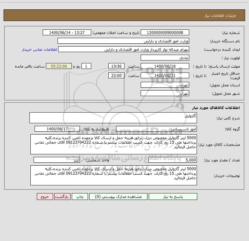The height and width of the screenshot is (241, 249).
Task: Click the استان محل تحویل label
Action: (x=225, y=85)
